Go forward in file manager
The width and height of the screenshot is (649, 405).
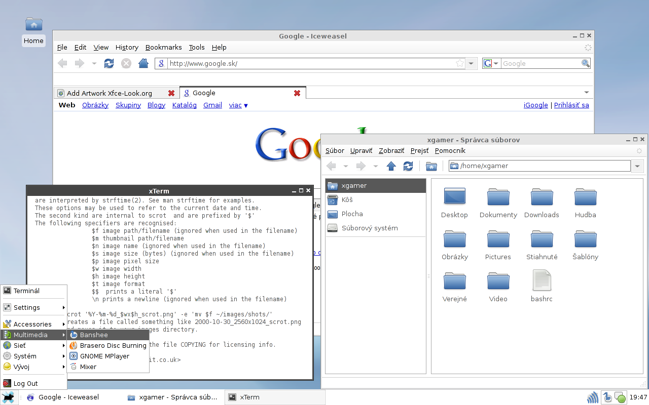pos(361,166)
